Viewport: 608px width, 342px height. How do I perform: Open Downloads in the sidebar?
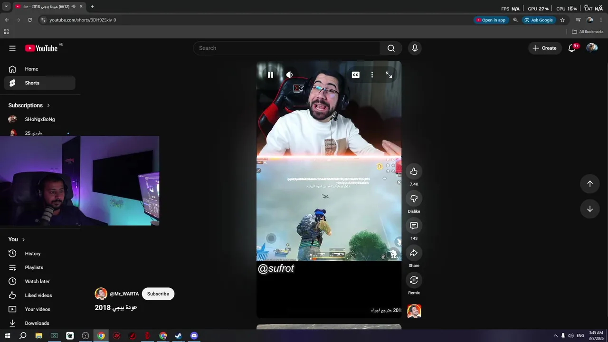tap(40, 323)
